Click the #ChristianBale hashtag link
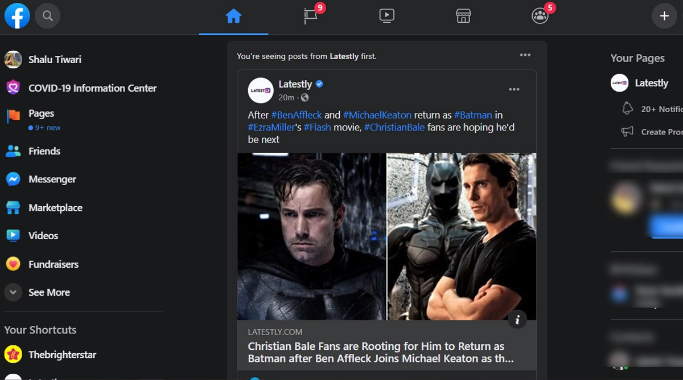683x380 pixels. (x=394, y=127)
